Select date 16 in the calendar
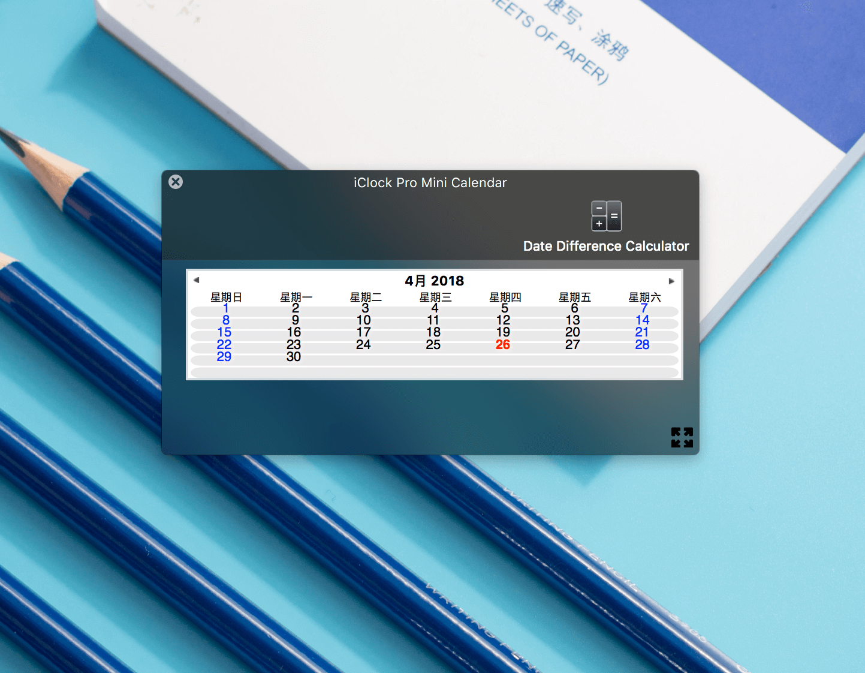 [294, 332]
